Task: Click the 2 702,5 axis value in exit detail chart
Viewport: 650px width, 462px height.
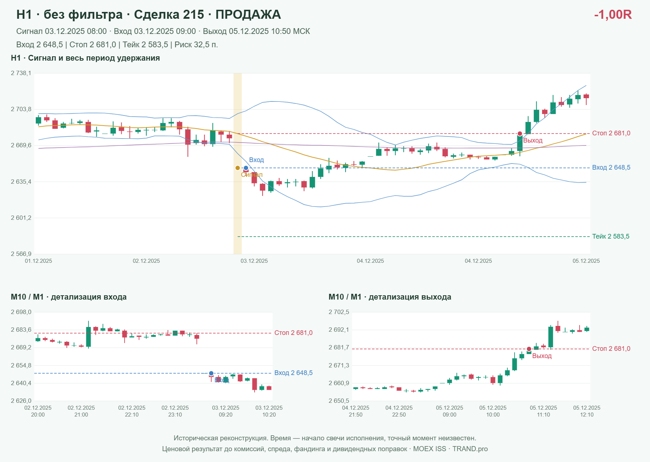Action: (x=339, y=312)
